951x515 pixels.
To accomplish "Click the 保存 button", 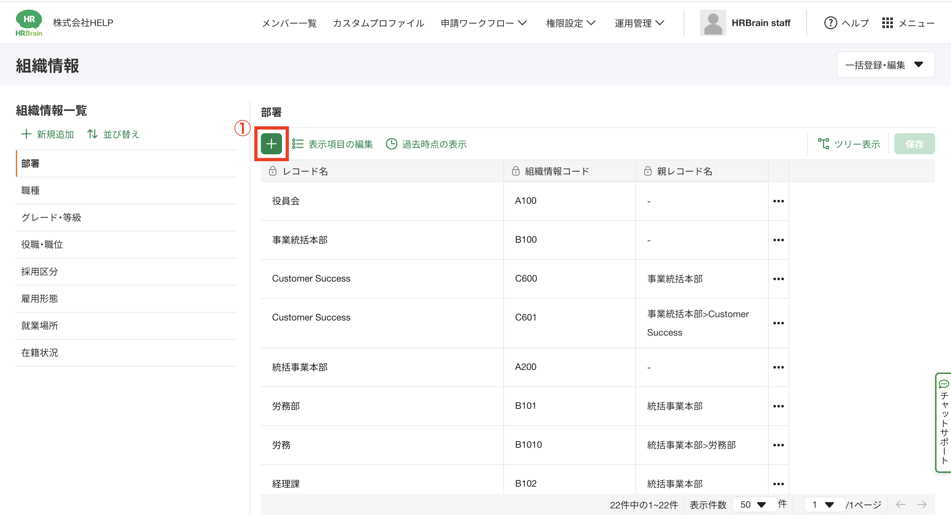I will pos(914,144).
